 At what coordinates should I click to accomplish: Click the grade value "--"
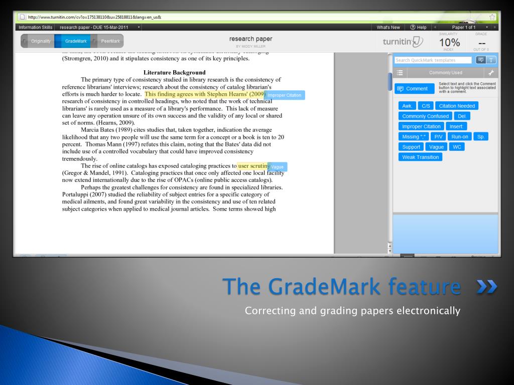point(481,43)
